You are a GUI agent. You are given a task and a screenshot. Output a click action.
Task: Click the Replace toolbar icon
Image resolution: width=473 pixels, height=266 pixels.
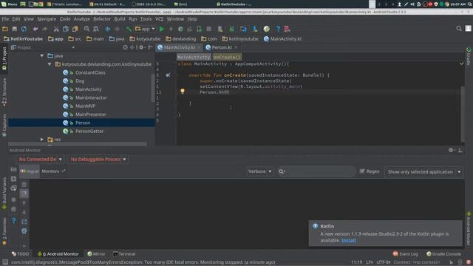(96, 29)
